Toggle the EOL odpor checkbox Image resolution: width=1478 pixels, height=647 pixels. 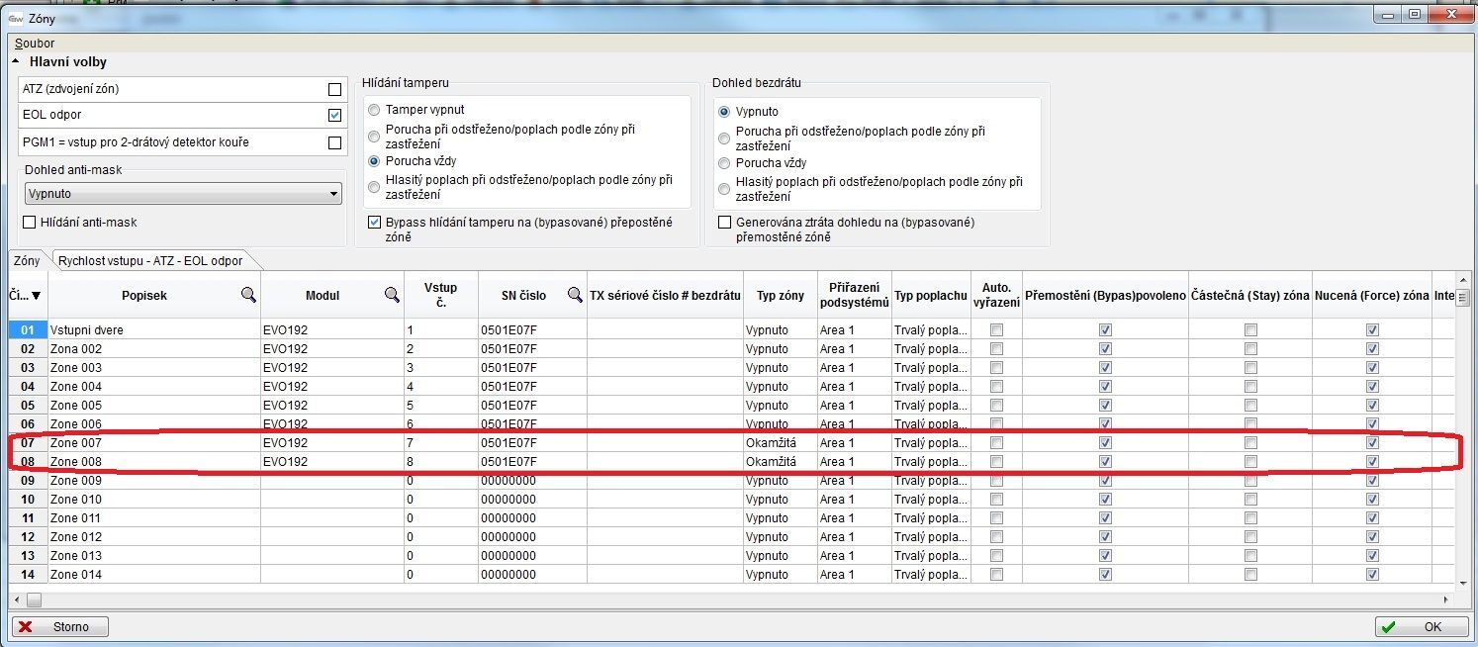click(334, 115)
